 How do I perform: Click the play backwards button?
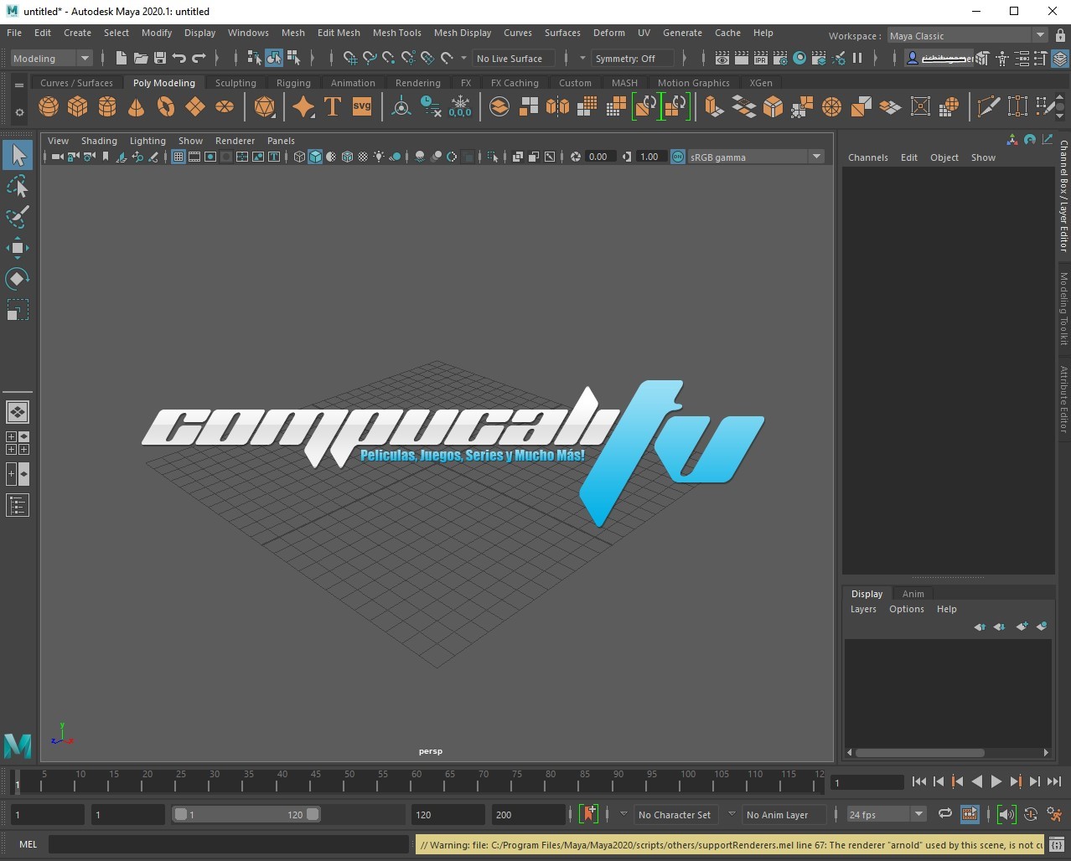point(977,781)
